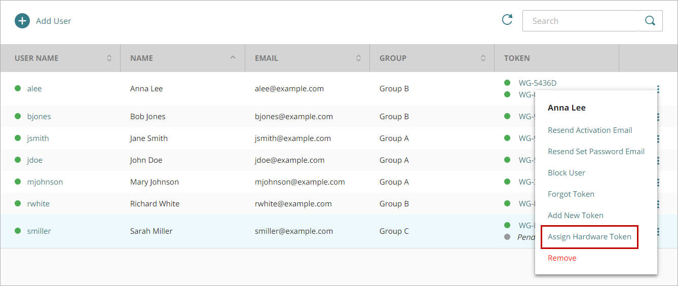The image size is (678, 286).
Task: Open the three-dot menu for jsmith
Action: tap(658, 138)
